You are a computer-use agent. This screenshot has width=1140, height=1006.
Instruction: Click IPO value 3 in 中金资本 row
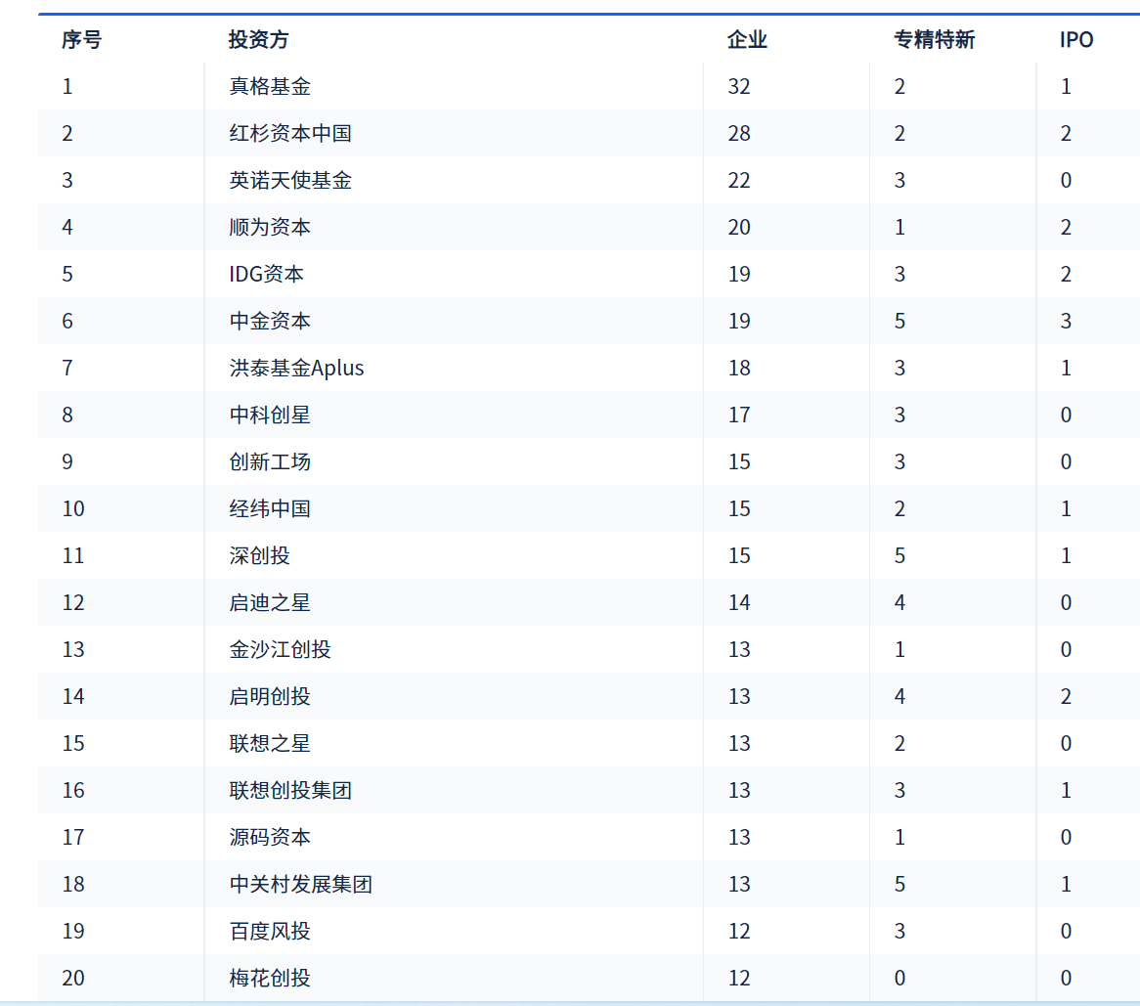1066,321
